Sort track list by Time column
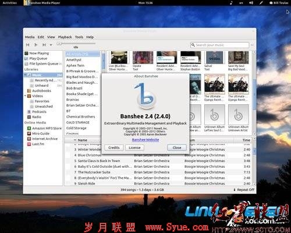The width and height of the screenshot is (291, 233). (x=246, y=140)
